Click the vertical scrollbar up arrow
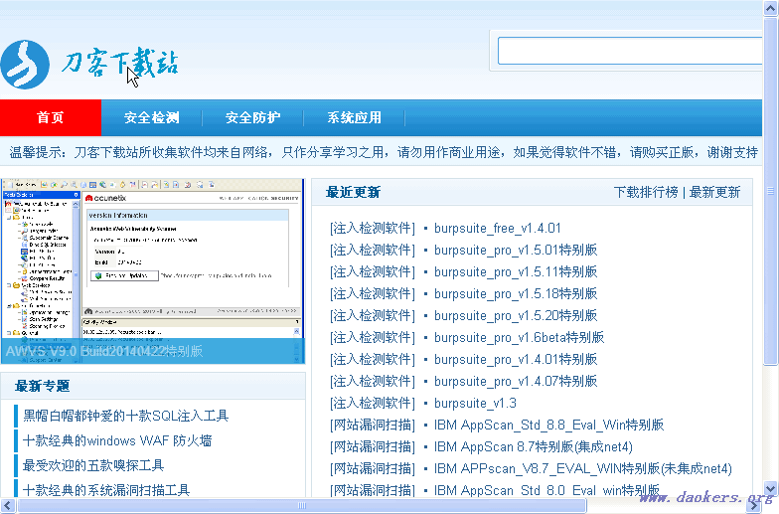 [x=771, y=8]
